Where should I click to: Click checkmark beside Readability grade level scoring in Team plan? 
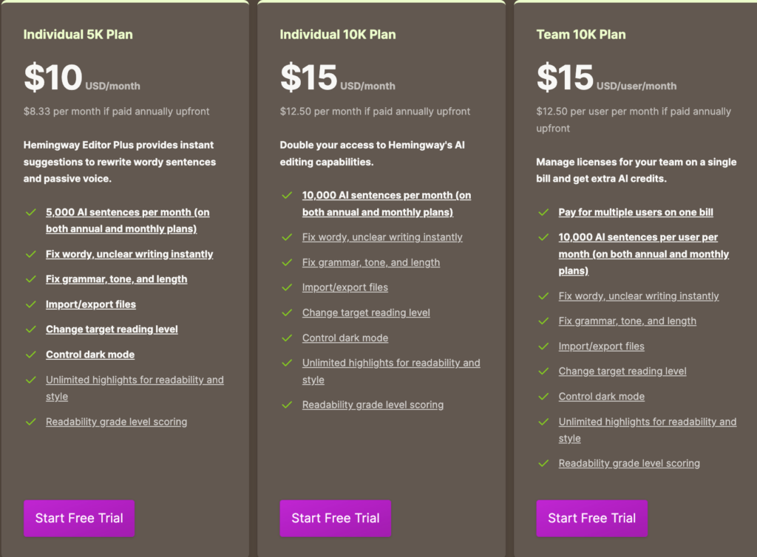(543, 463)
